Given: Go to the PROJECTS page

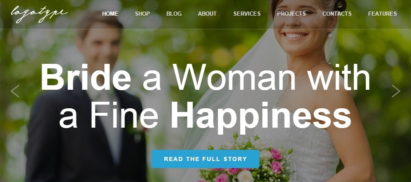Looking at the screenshot, I should 292,14.
